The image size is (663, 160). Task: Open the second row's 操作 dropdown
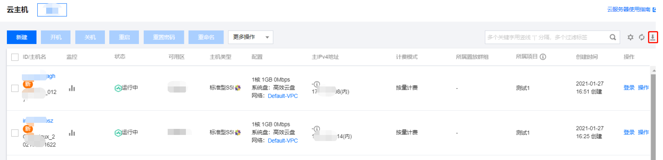point(643,132)
